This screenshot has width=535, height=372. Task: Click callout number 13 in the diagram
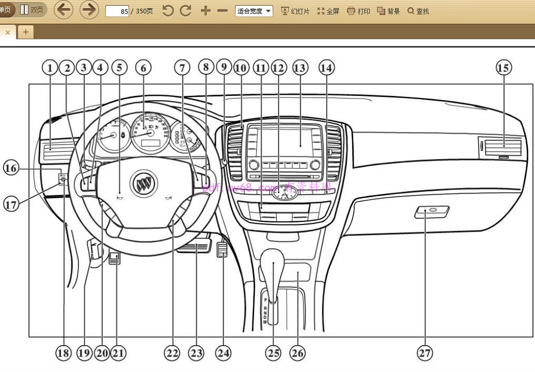(x=300, y=68)
